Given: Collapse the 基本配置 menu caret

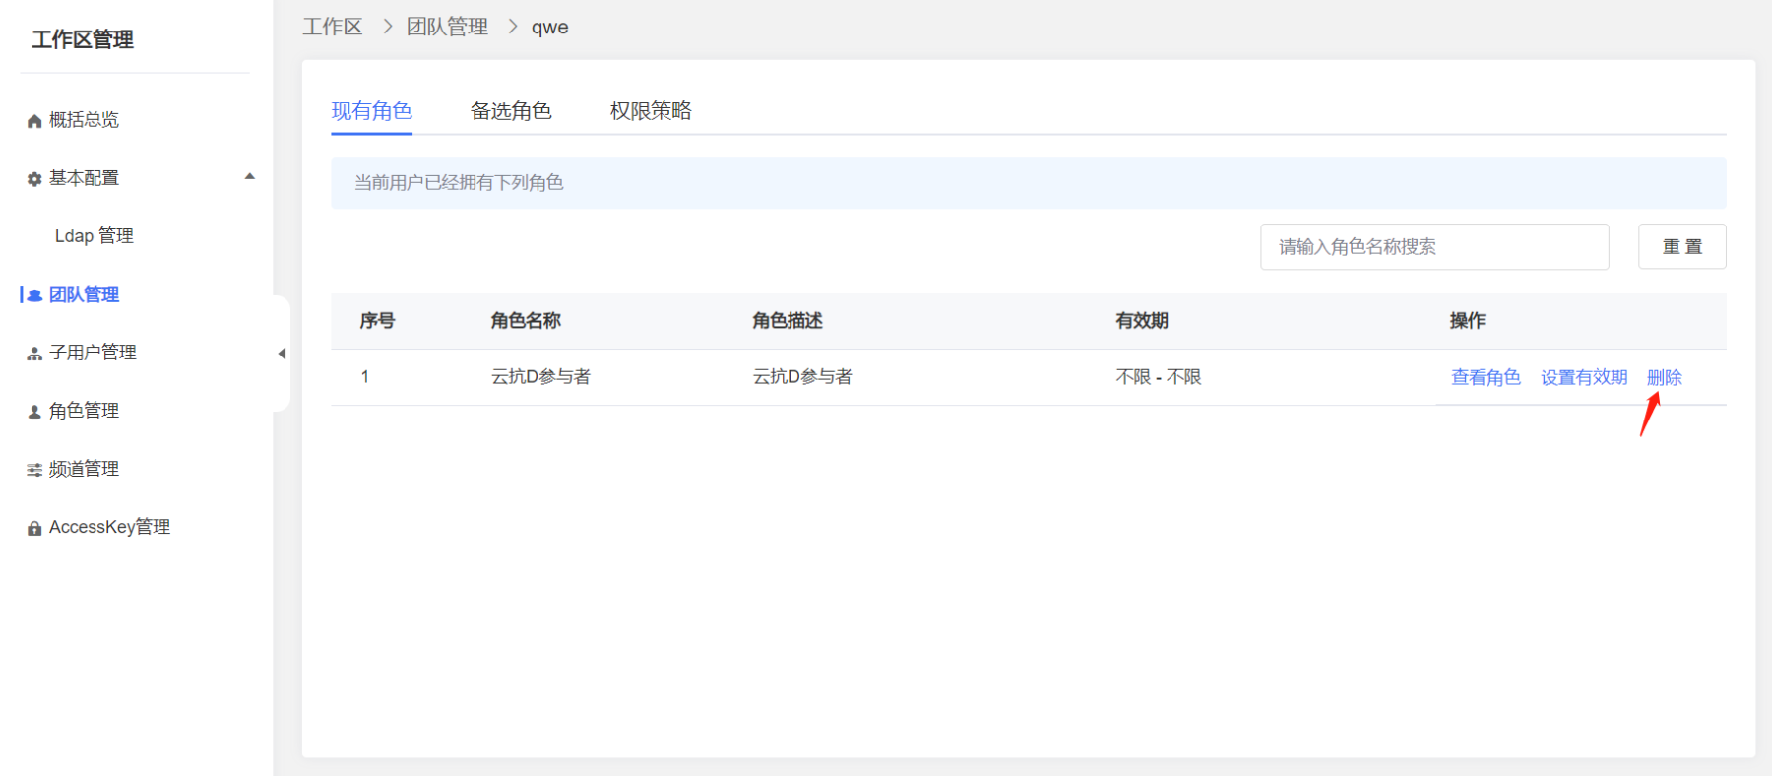Looking at the screenshot, I should pos(250,177).
